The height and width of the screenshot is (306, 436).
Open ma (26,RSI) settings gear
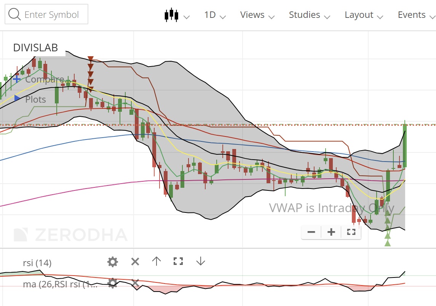[112, 283]
